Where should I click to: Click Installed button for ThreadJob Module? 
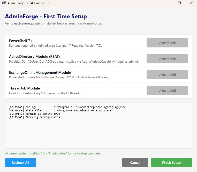click(167, 91)
